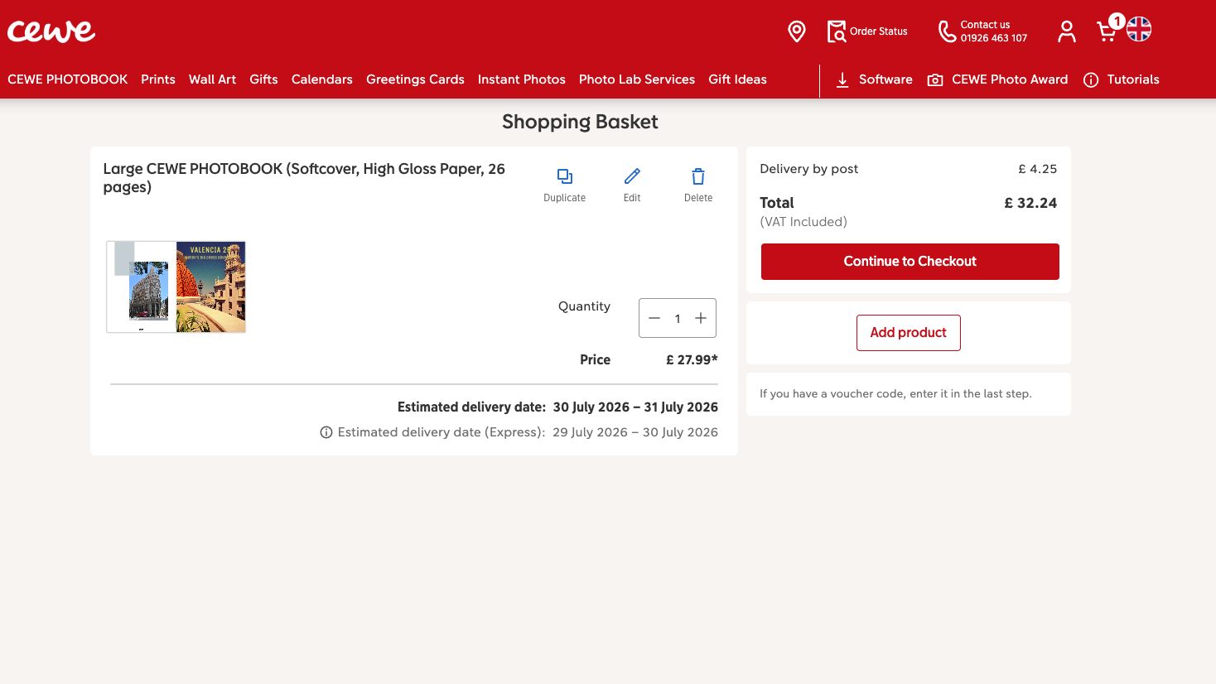Click the Shopping Basket heading

580,122
